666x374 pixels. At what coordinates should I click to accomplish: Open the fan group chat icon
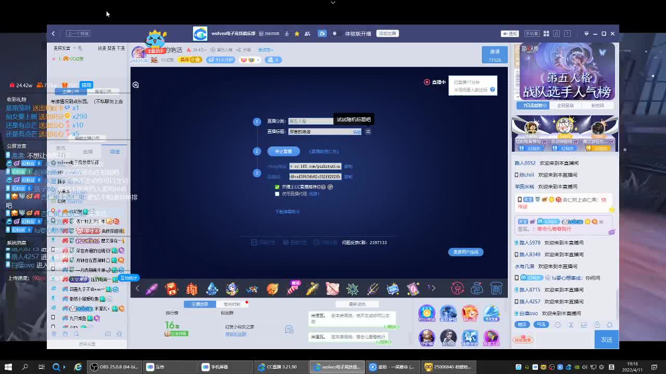pos(289,329)
